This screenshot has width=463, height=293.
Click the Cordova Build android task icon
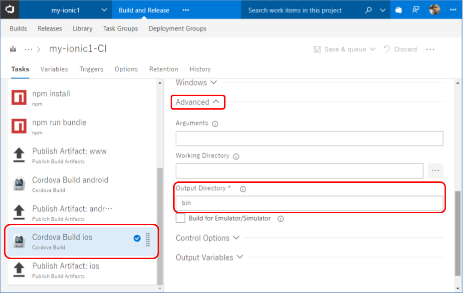click(x=19, y=184)
